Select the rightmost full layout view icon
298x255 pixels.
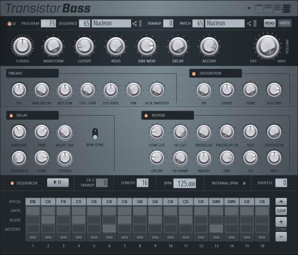[286, 8]
